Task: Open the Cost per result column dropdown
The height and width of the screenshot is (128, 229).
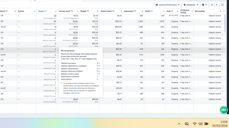Action: [x=78, y=11]
